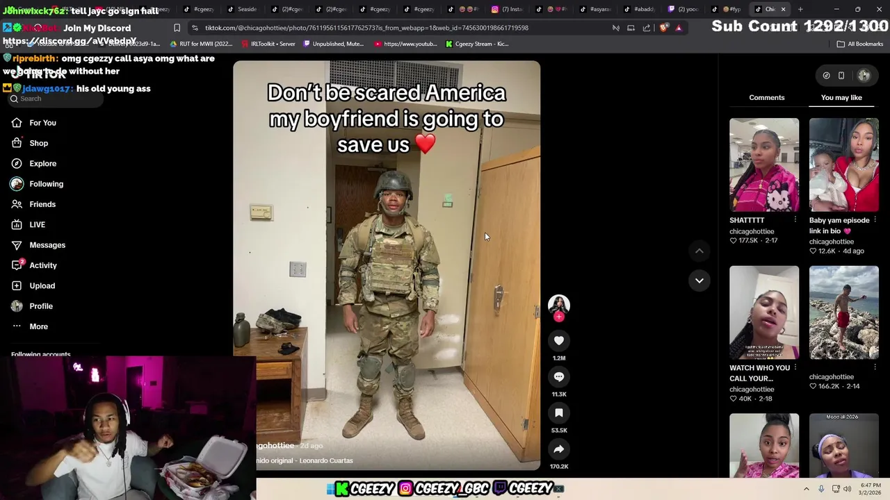
Task: Switch to the #asyara browser tab
Action: pos(596,9)
